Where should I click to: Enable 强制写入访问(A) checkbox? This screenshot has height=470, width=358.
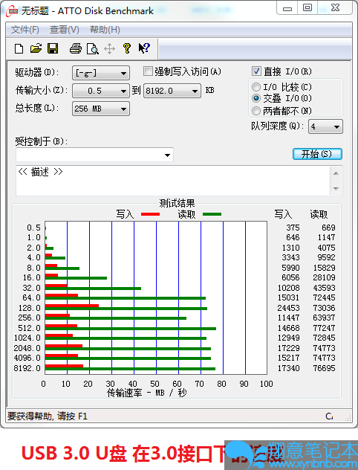point(148,71)
